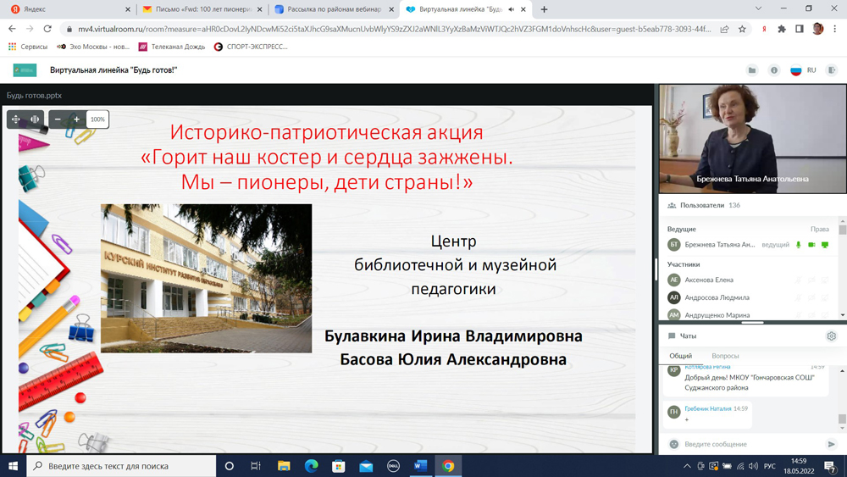Viewport: 847px width, 477px height.
Task: Click the exit room icon in the header
Action: click(x=832, y=70)
